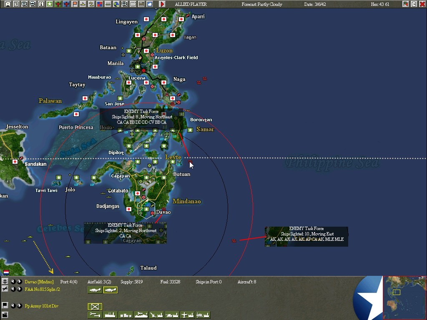Select the enemy ship marker right of Mindanao

(234, 240)
